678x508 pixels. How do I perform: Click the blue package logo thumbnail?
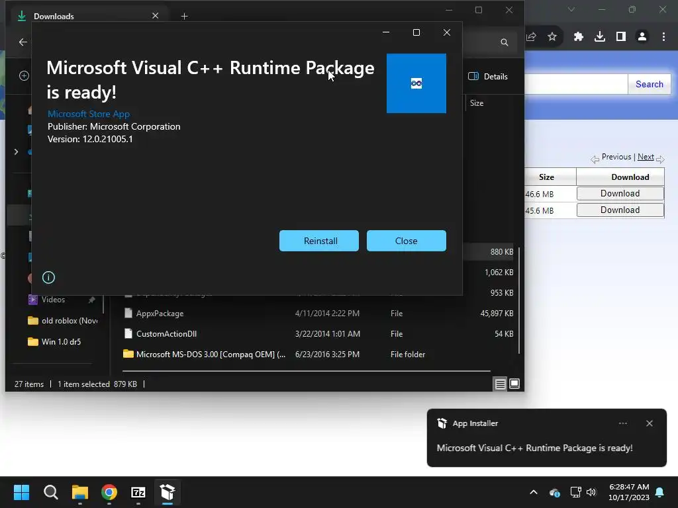[416, 83]
